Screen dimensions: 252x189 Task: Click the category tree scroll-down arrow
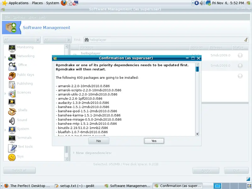[66, 159]
